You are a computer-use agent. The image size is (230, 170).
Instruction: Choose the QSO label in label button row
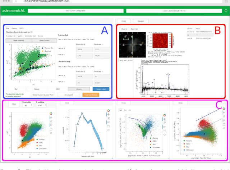(57, 89)
